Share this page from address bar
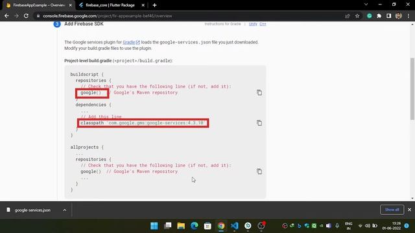 pos(348,16)
